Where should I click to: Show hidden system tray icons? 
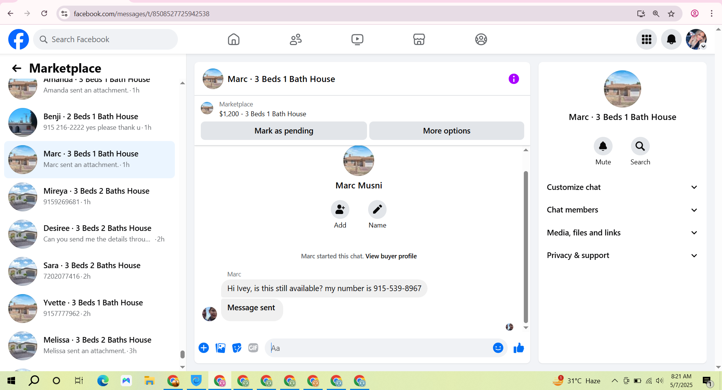(614, 381)
